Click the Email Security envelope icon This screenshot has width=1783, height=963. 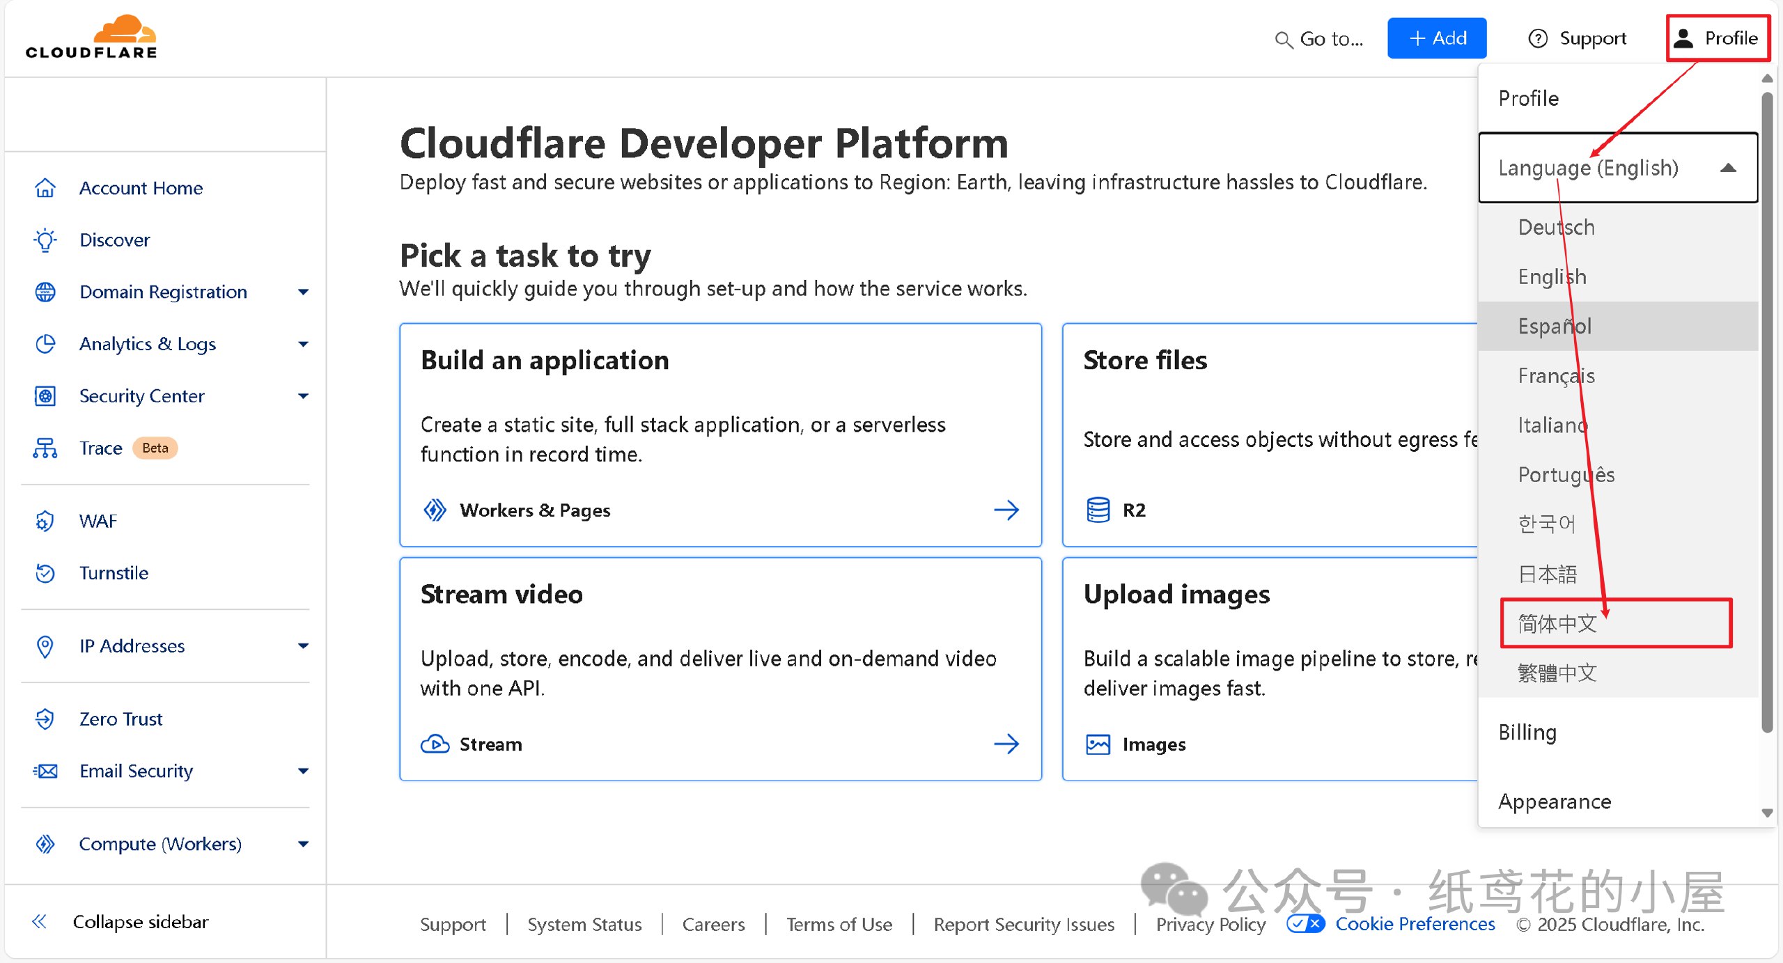[x=45, y=771]
